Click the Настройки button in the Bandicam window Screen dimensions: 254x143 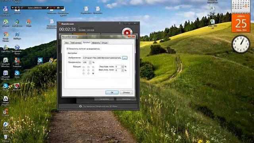(x=104, y=99)
